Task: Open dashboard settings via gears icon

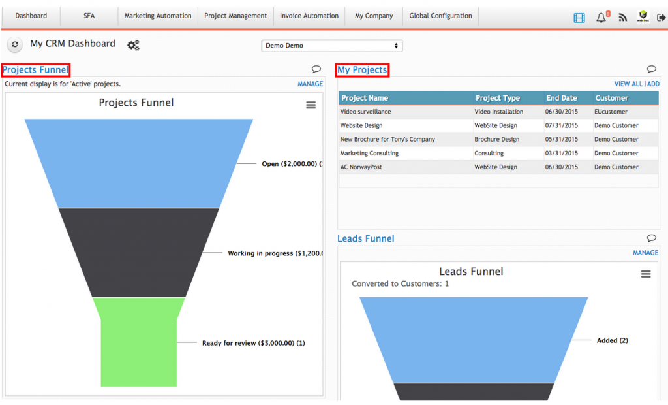Action: 133,45
